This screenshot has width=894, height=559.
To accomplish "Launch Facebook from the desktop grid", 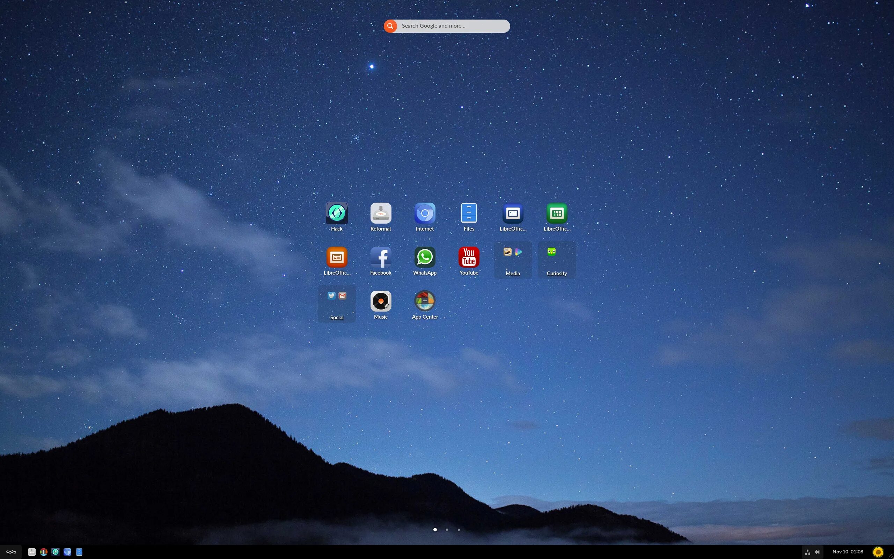I will click(381, 257).
